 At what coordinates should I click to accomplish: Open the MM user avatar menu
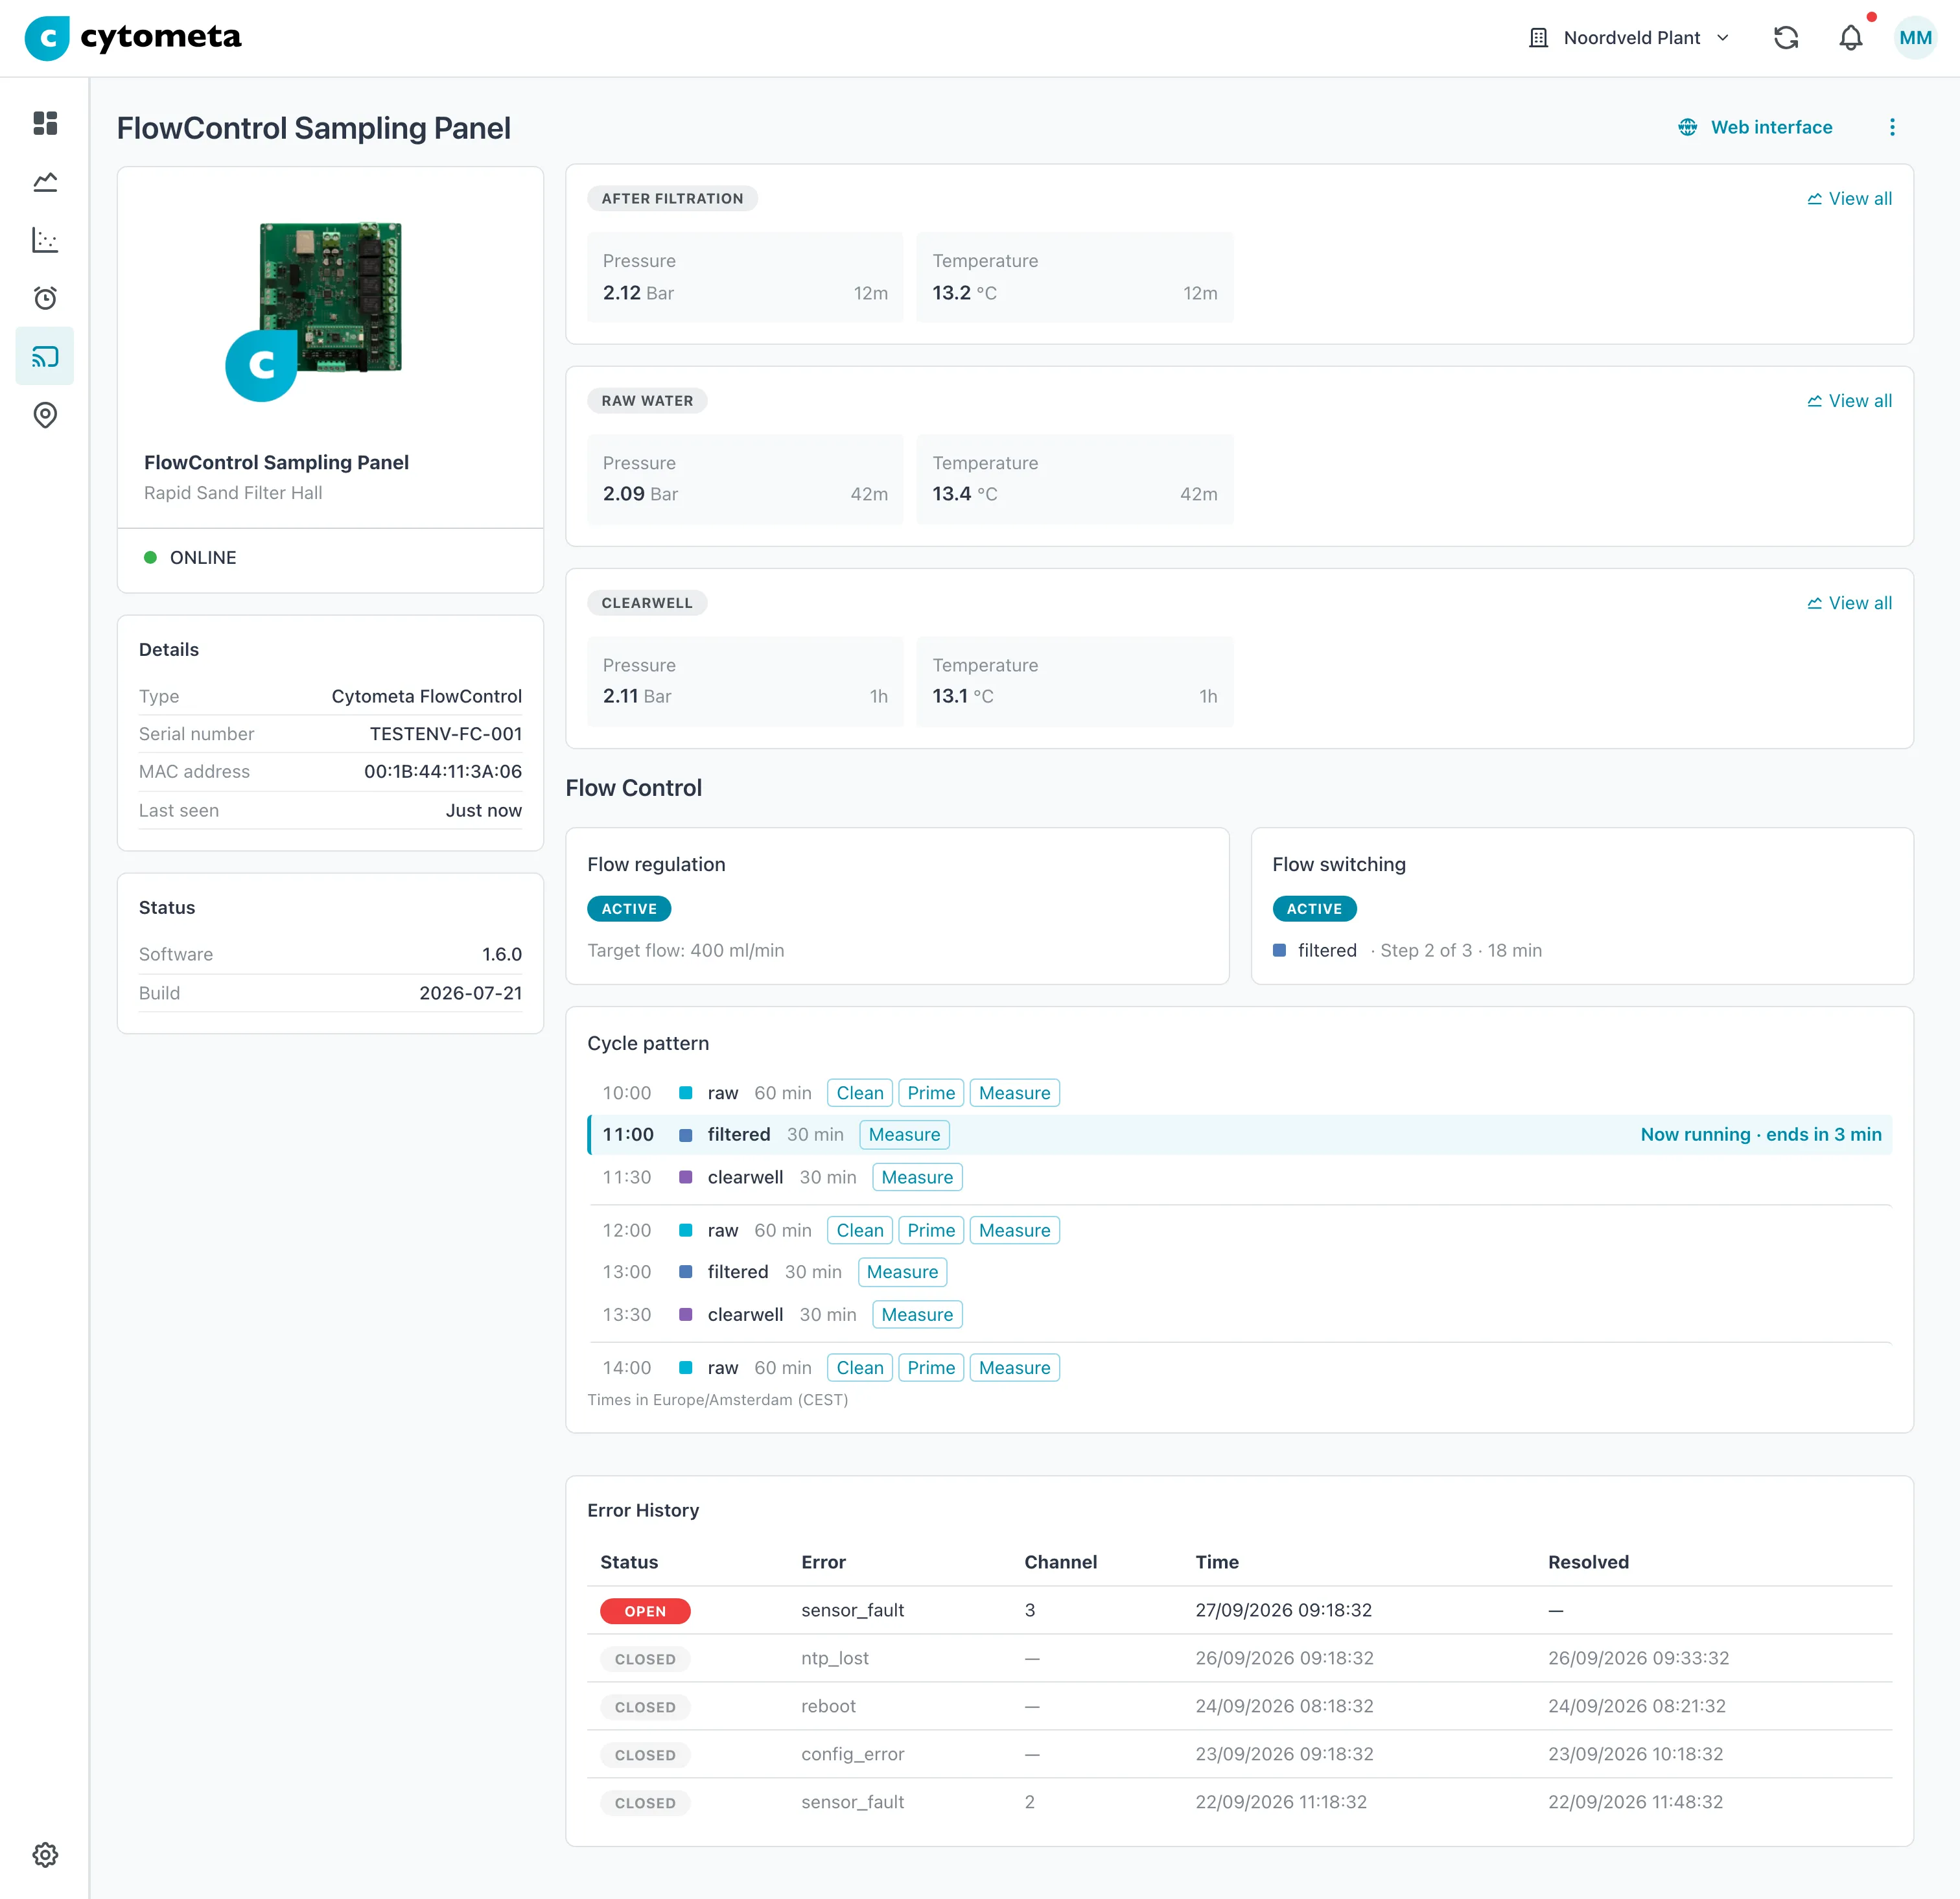[1915, 38]
